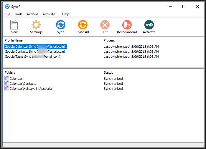Click Synchronized status of Calendar\Contacts
This screenshot has width=206, height=149.
[x=113, y=84]
